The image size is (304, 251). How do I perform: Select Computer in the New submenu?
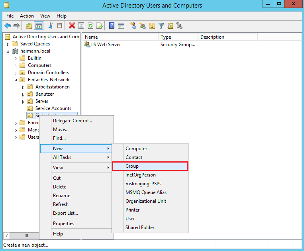pyautogui.click(x=150, y=149)
